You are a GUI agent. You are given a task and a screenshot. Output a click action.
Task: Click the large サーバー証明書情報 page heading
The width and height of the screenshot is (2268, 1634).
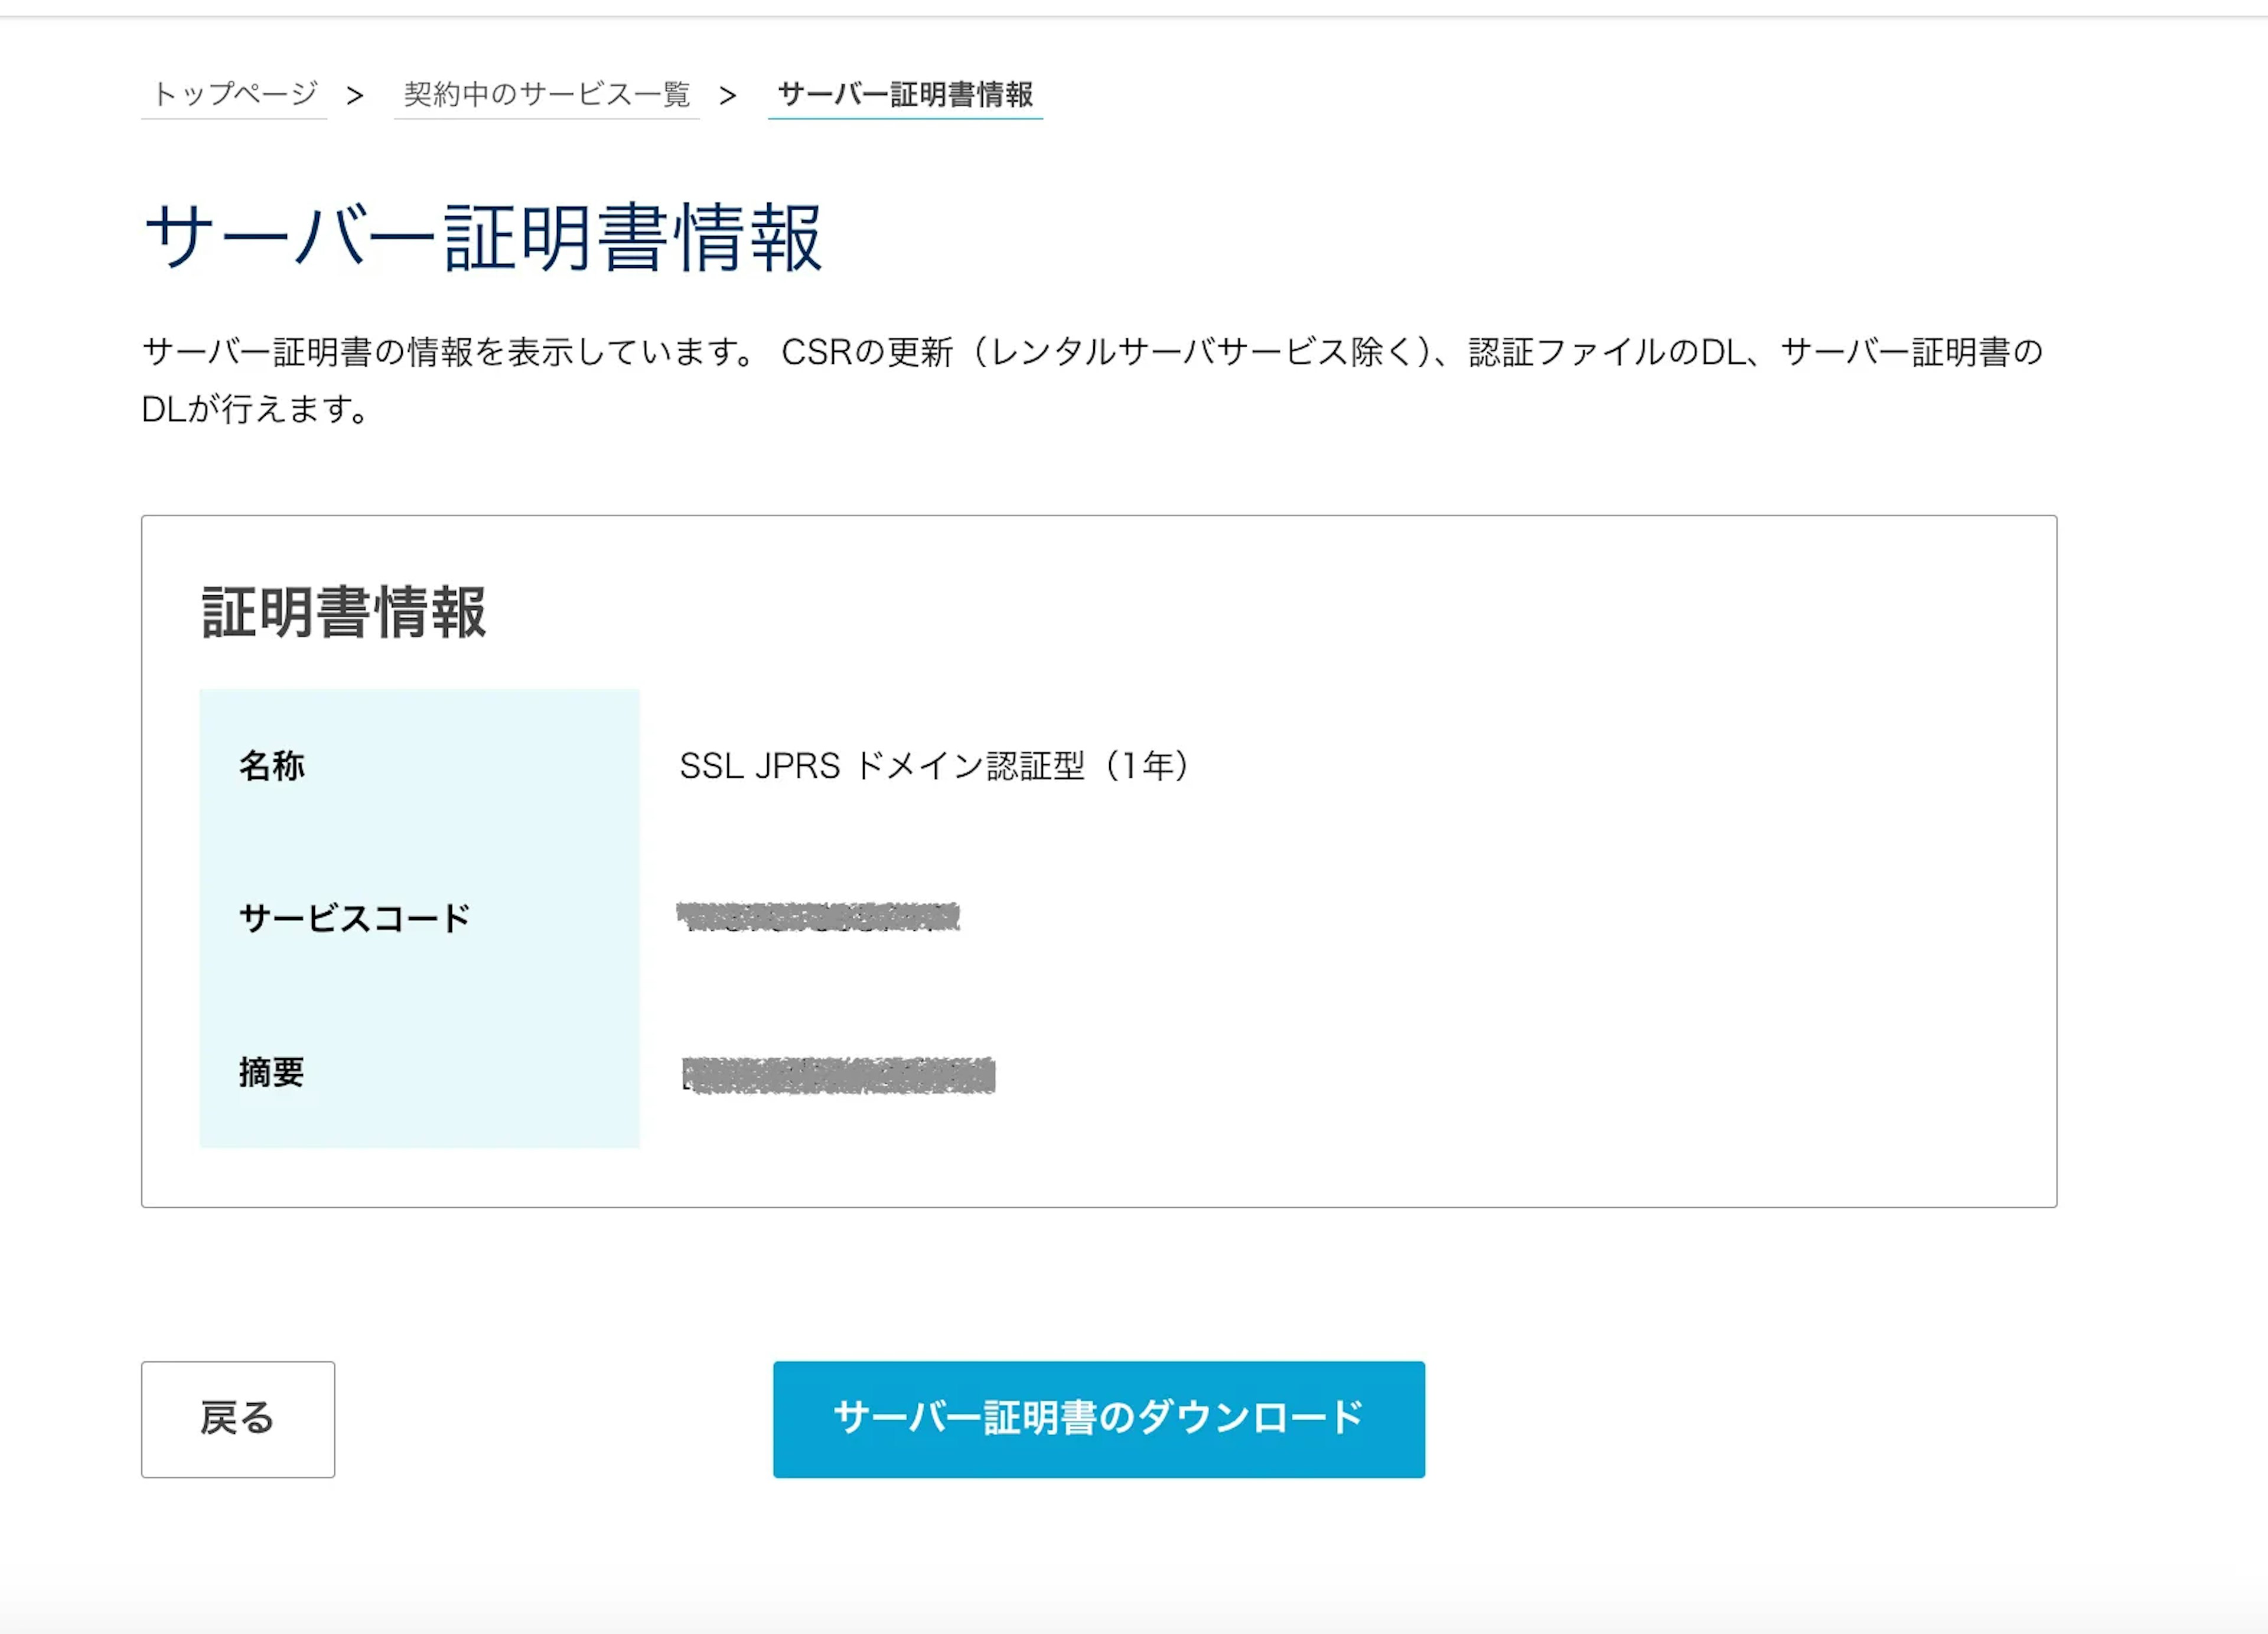483,238
